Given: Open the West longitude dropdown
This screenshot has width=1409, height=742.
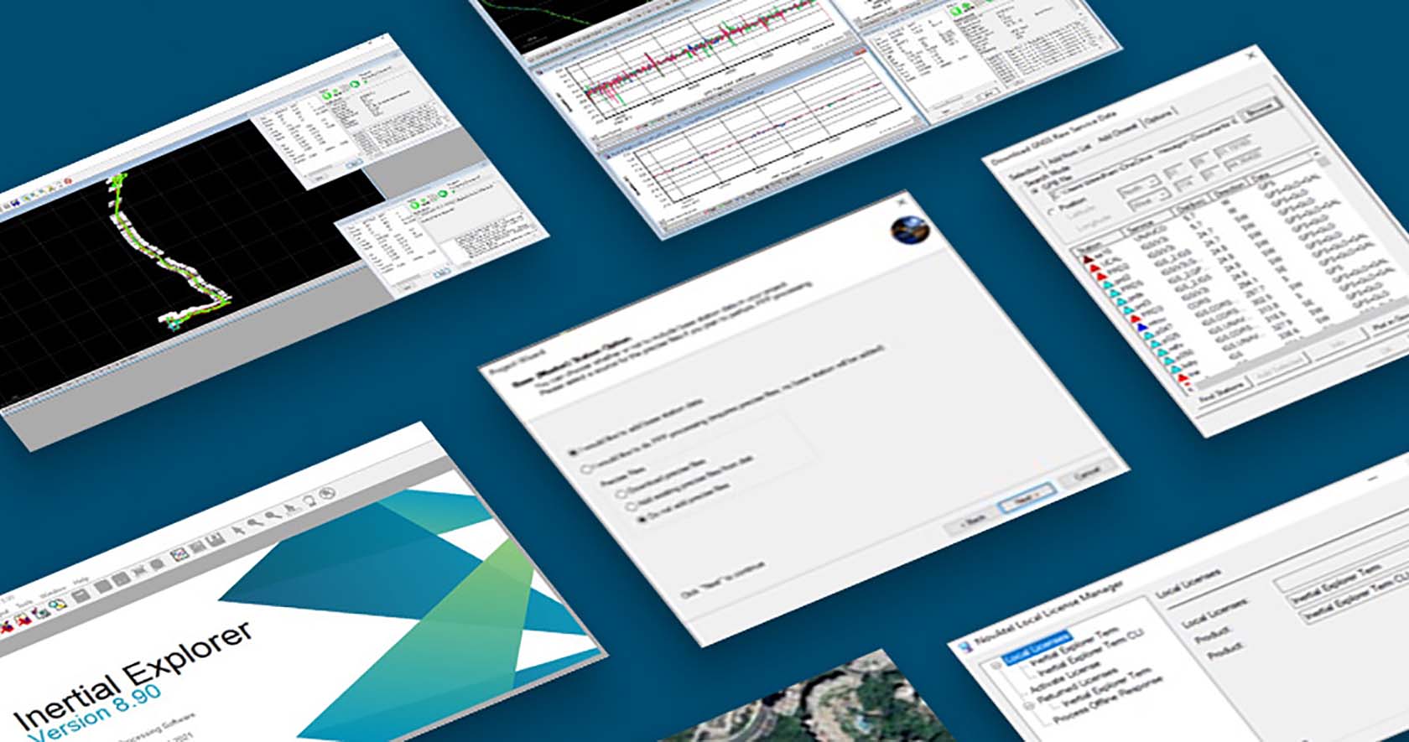Looking at the screenshot, I should 1150,200.
